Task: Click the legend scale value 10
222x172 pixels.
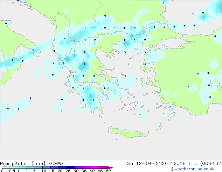Action: point(43,171)
